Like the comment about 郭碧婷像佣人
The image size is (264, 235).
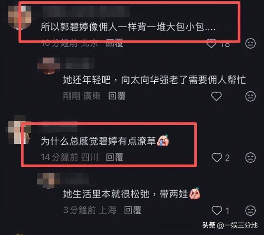(211, 43)
